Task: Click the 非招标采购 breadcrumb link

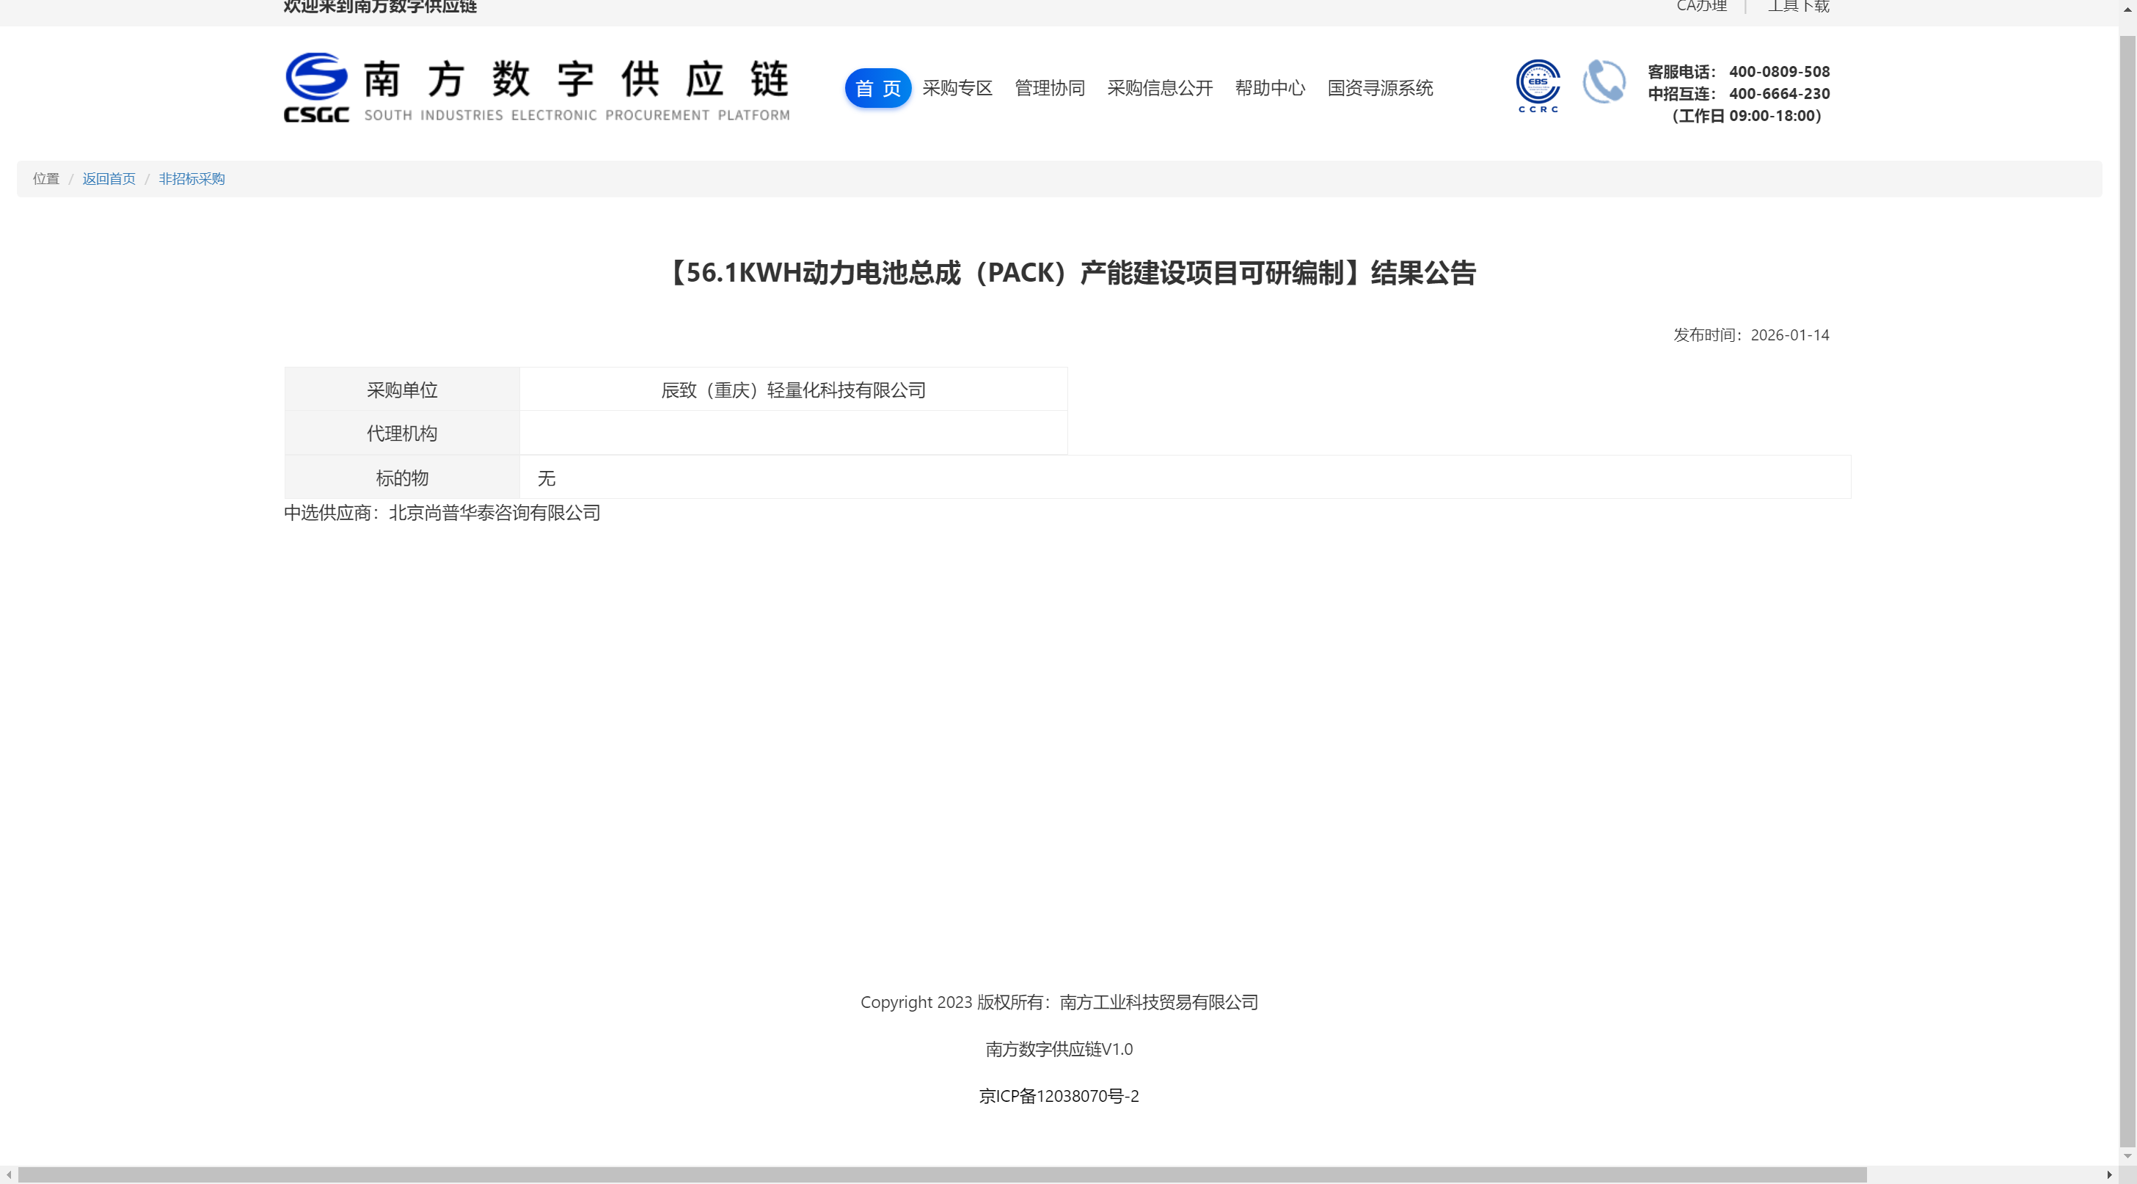Action: click(191, 179)
